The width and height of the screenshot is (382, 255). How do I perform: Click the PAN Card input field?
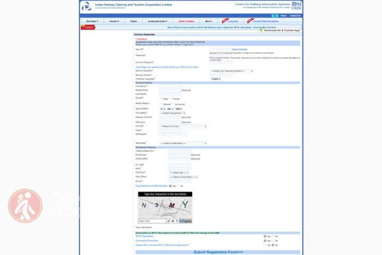[170, 122]
